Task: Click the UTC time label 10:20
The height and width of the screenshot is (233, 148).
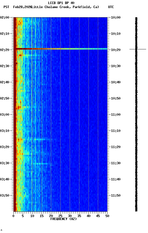Action: [116, 50]
